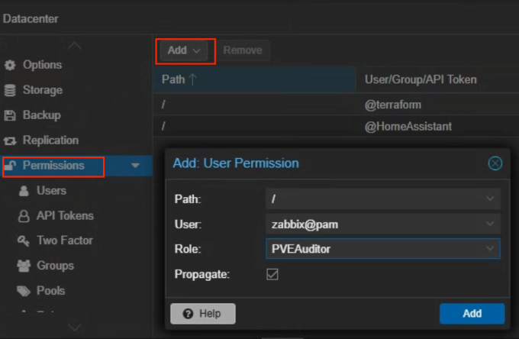Close the Add User Permission dialog
Screen dimensions: 519x339
pos(495,163)
